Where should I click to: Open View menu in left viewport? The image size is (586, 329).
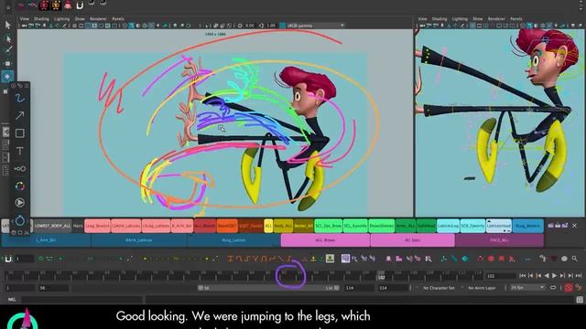pos(25,18)
